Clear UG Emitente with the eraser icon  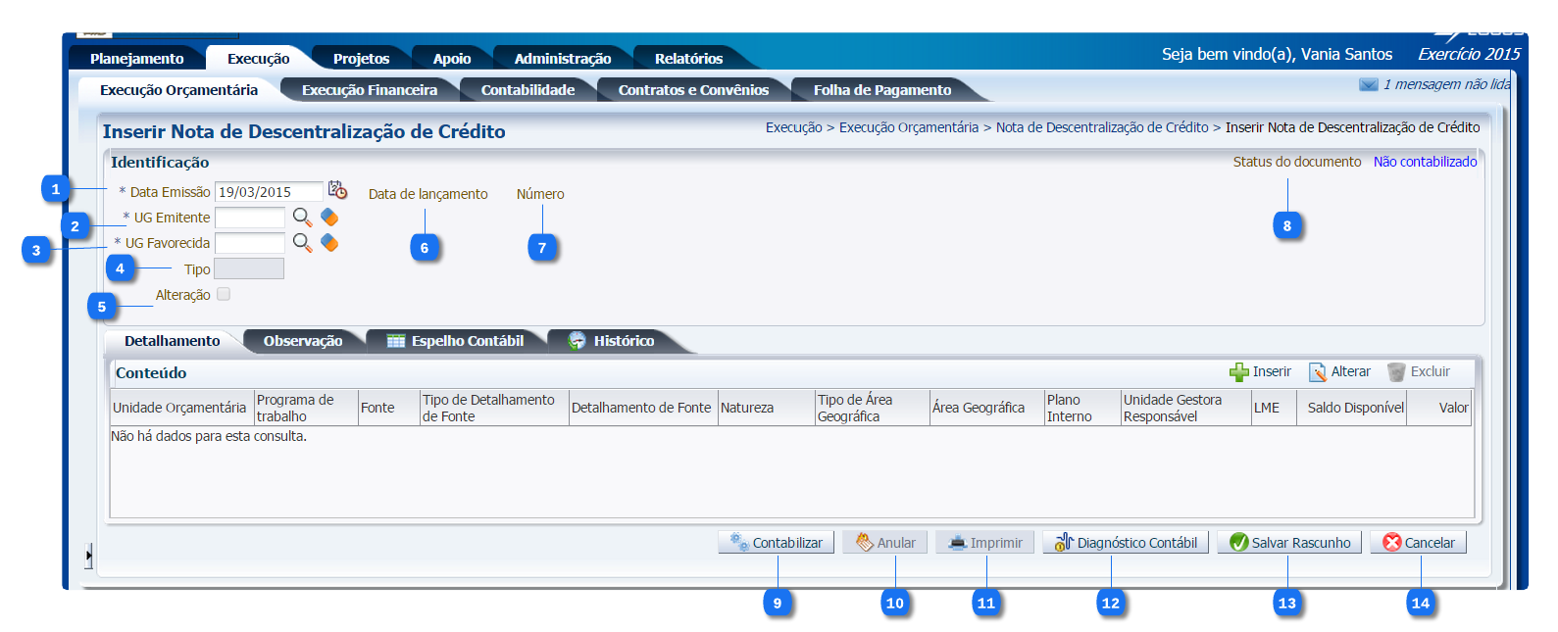click(x=329, y=218)
